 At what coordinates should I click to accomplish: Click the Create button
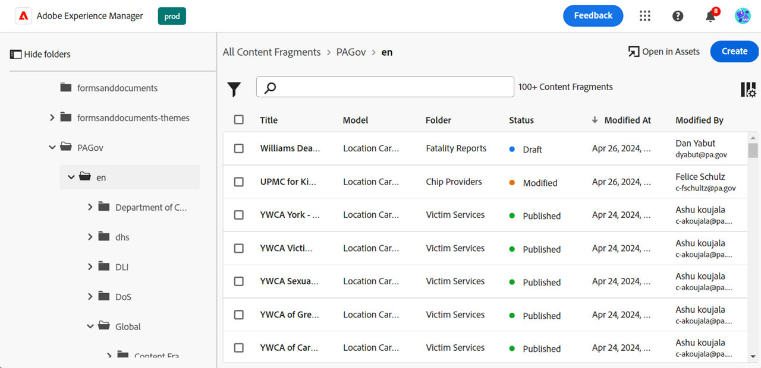click(734, 52)
